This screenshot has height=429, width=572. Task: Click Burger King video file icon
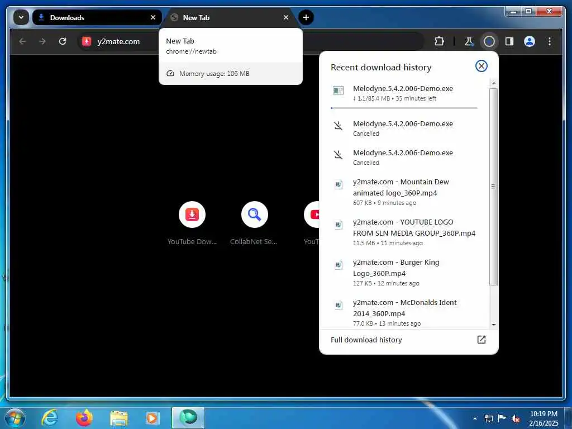pyautogui.click(x=339, y=265)
